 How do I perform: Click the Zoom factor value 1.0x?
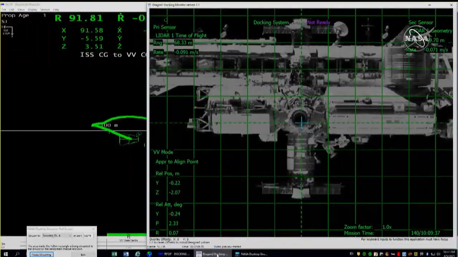click(x=387, y=227)
